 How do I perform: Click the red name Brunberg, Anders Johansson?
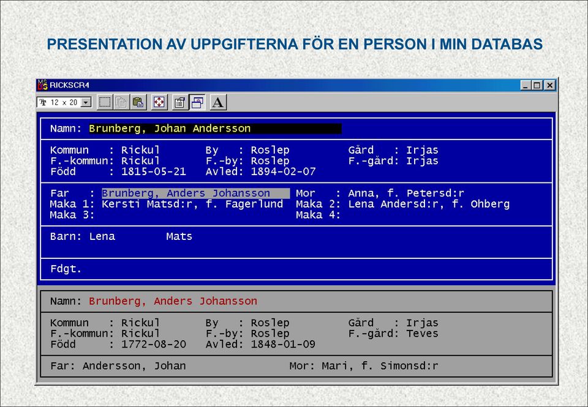click(x=173, y=301)
